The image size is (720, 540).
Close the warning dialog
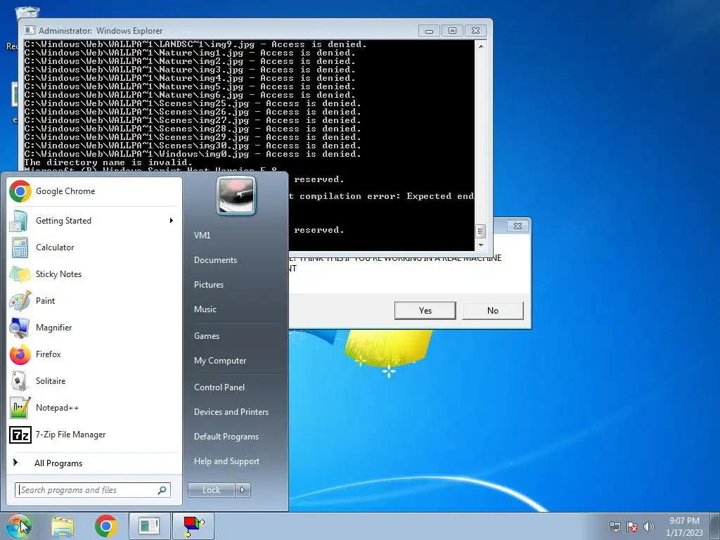click(x=517, y=226)
